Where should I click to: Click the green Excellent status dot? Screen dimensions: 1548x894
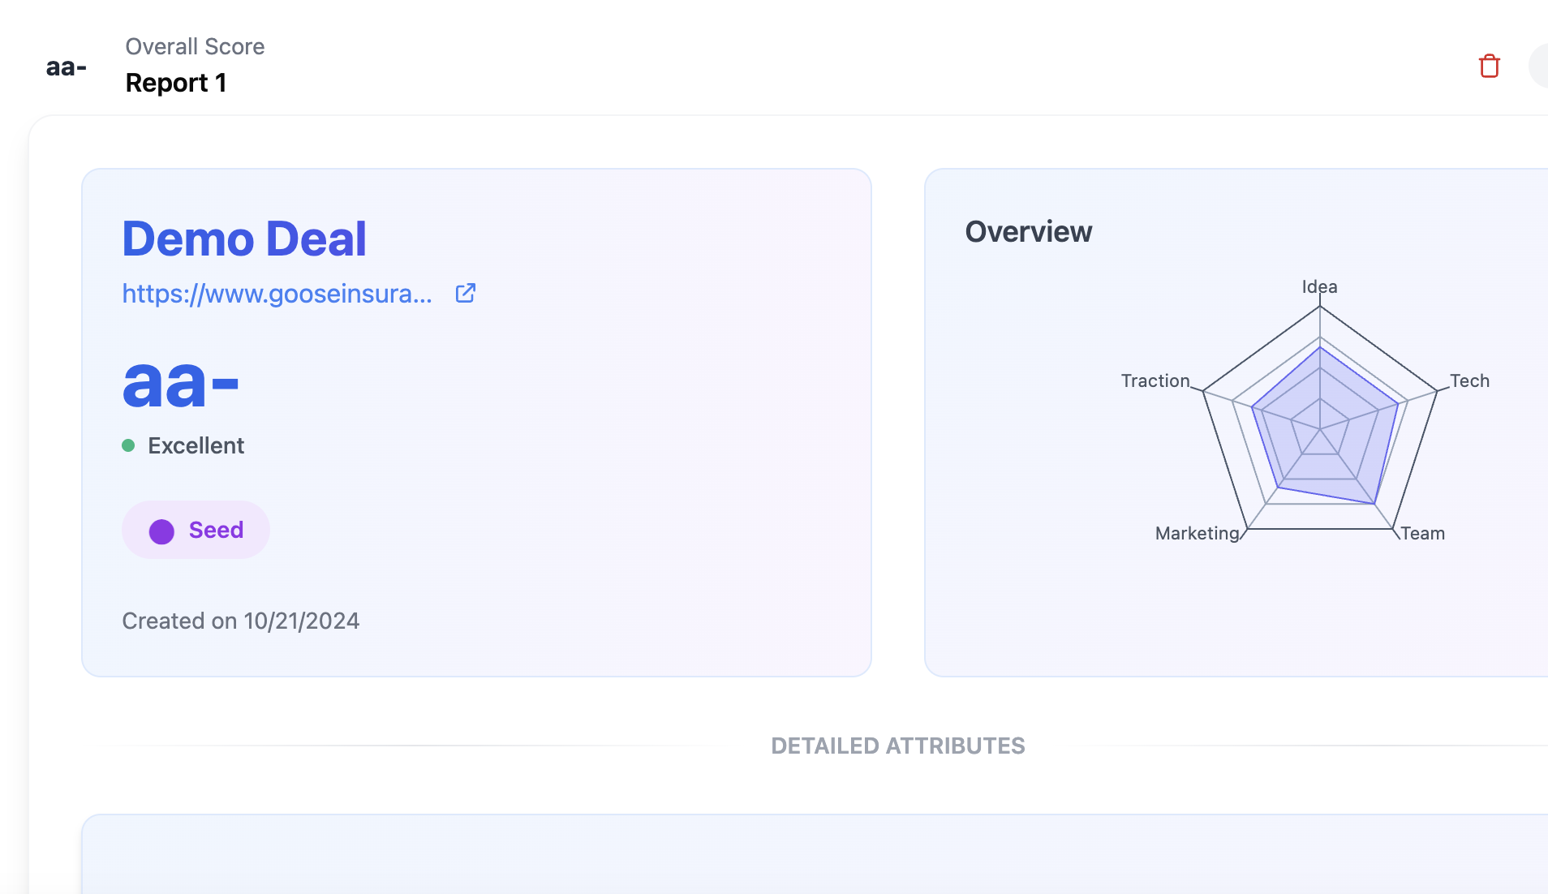[128, 445]
